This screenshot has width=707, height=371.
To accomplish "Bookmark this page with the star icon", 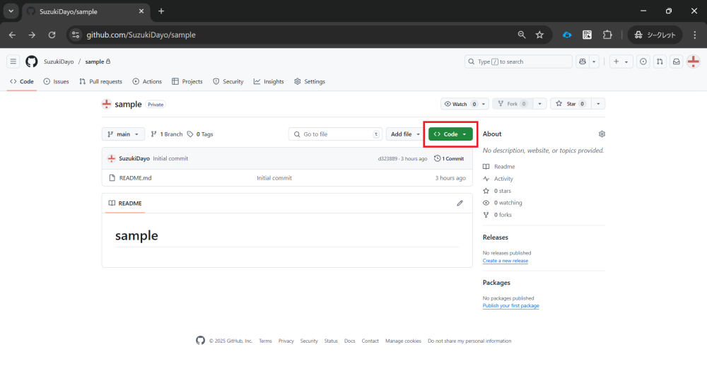I will pos(539,35).
